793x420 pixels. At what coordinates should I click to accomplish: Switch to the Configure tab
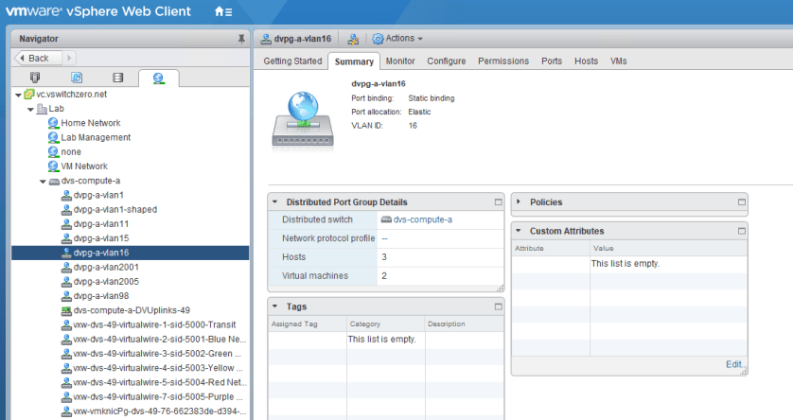point(446,61)
